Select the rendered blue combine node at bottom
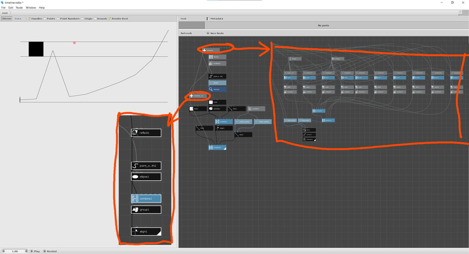 point(217,147)
